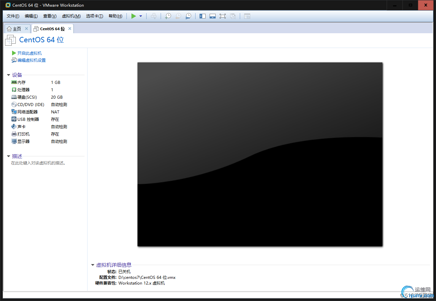Open the 查看(V) menu
Viewport: 436px width, 301px height.
tap(50, 16)
